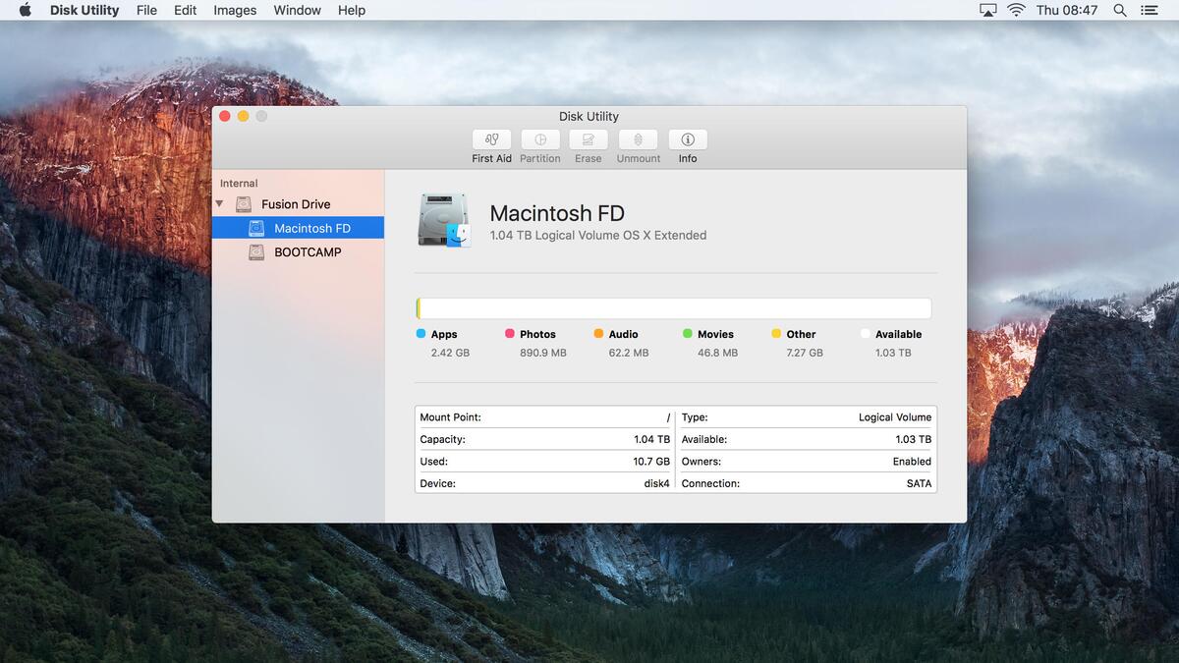This screenshot has width=1179, height=663.
Task: Click the Wi-Fi status icon
Action: (x=1016, y=10)
